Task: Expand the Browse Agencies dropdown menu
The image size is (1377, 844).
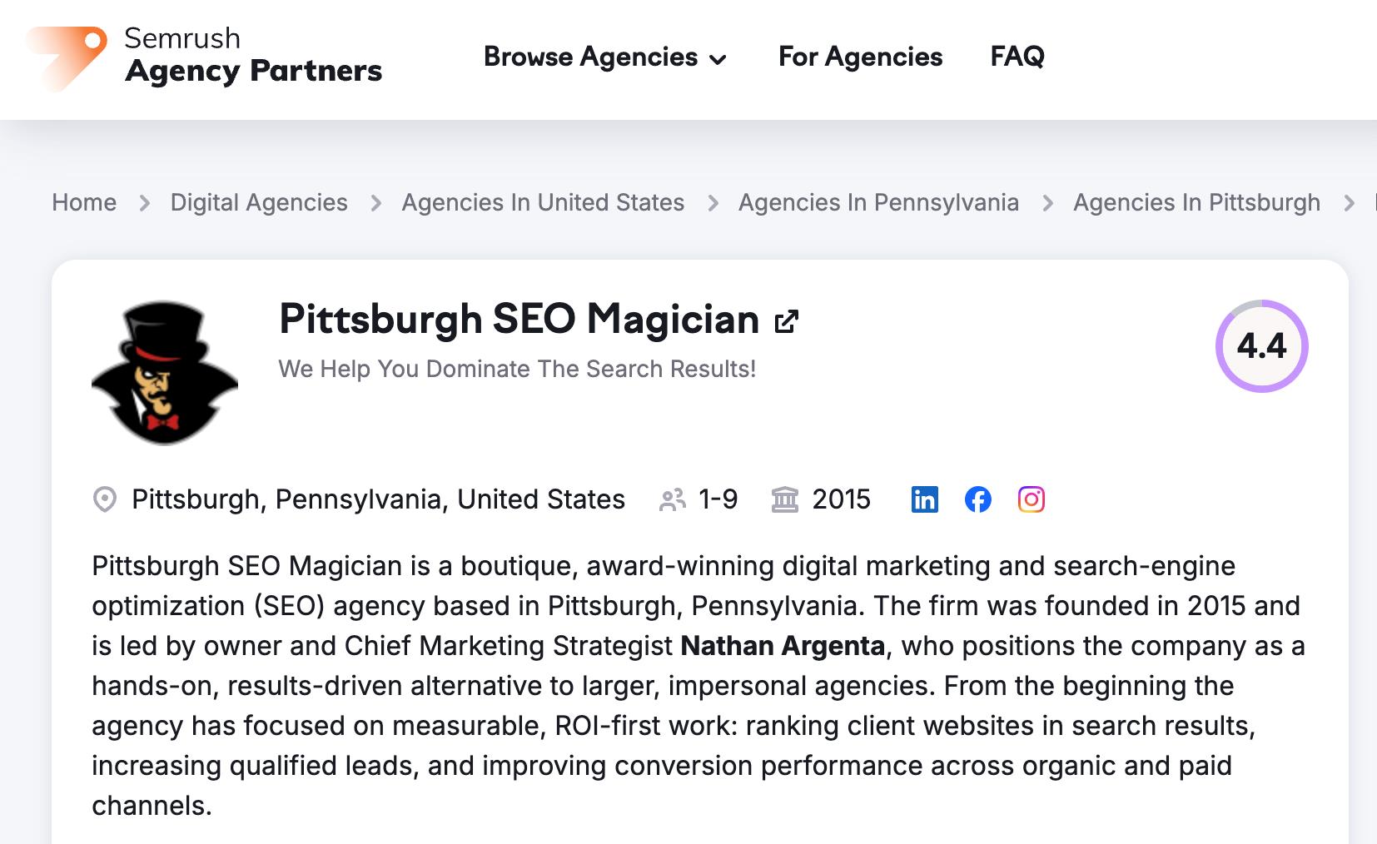Action: coord(590,57)
